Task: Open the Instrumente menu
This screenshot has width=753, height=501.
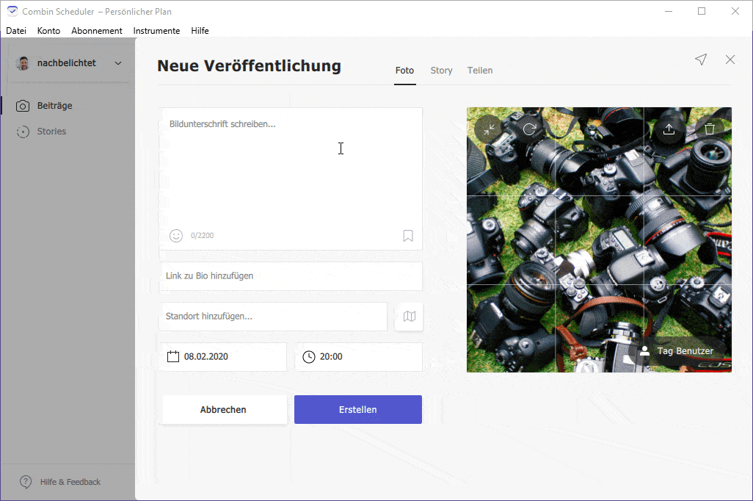Action: (x=156, y=31)
